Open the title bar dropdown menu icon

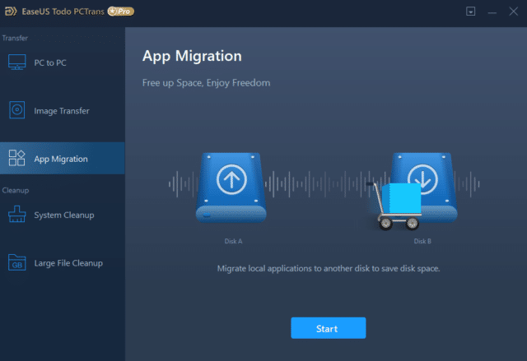pos(470,12)
